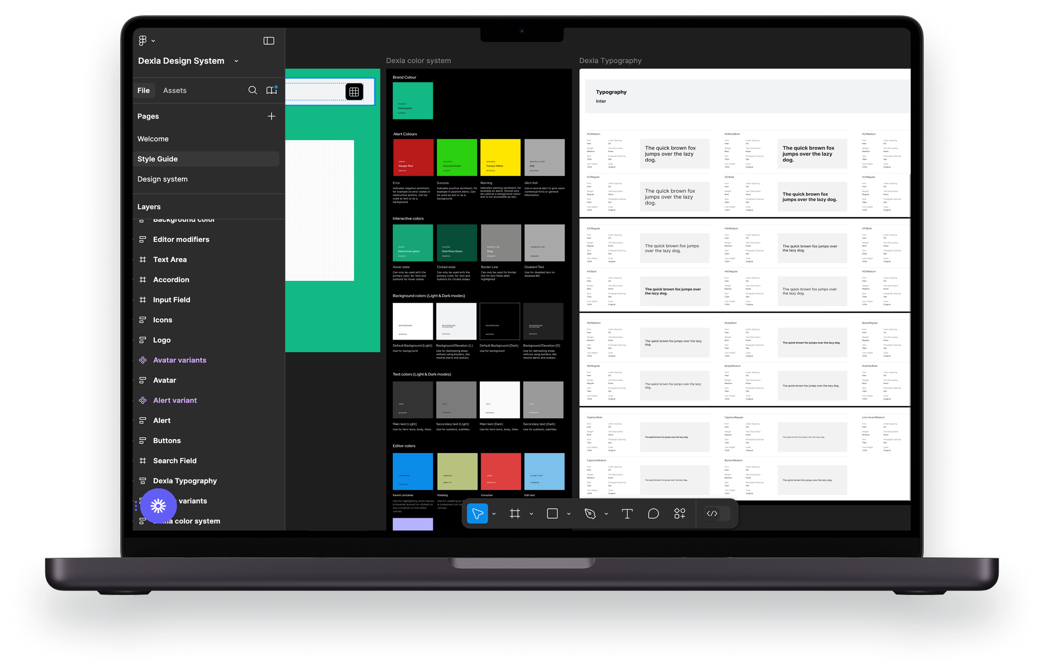Open the search icon in sidebar

[x=253, y=90]
